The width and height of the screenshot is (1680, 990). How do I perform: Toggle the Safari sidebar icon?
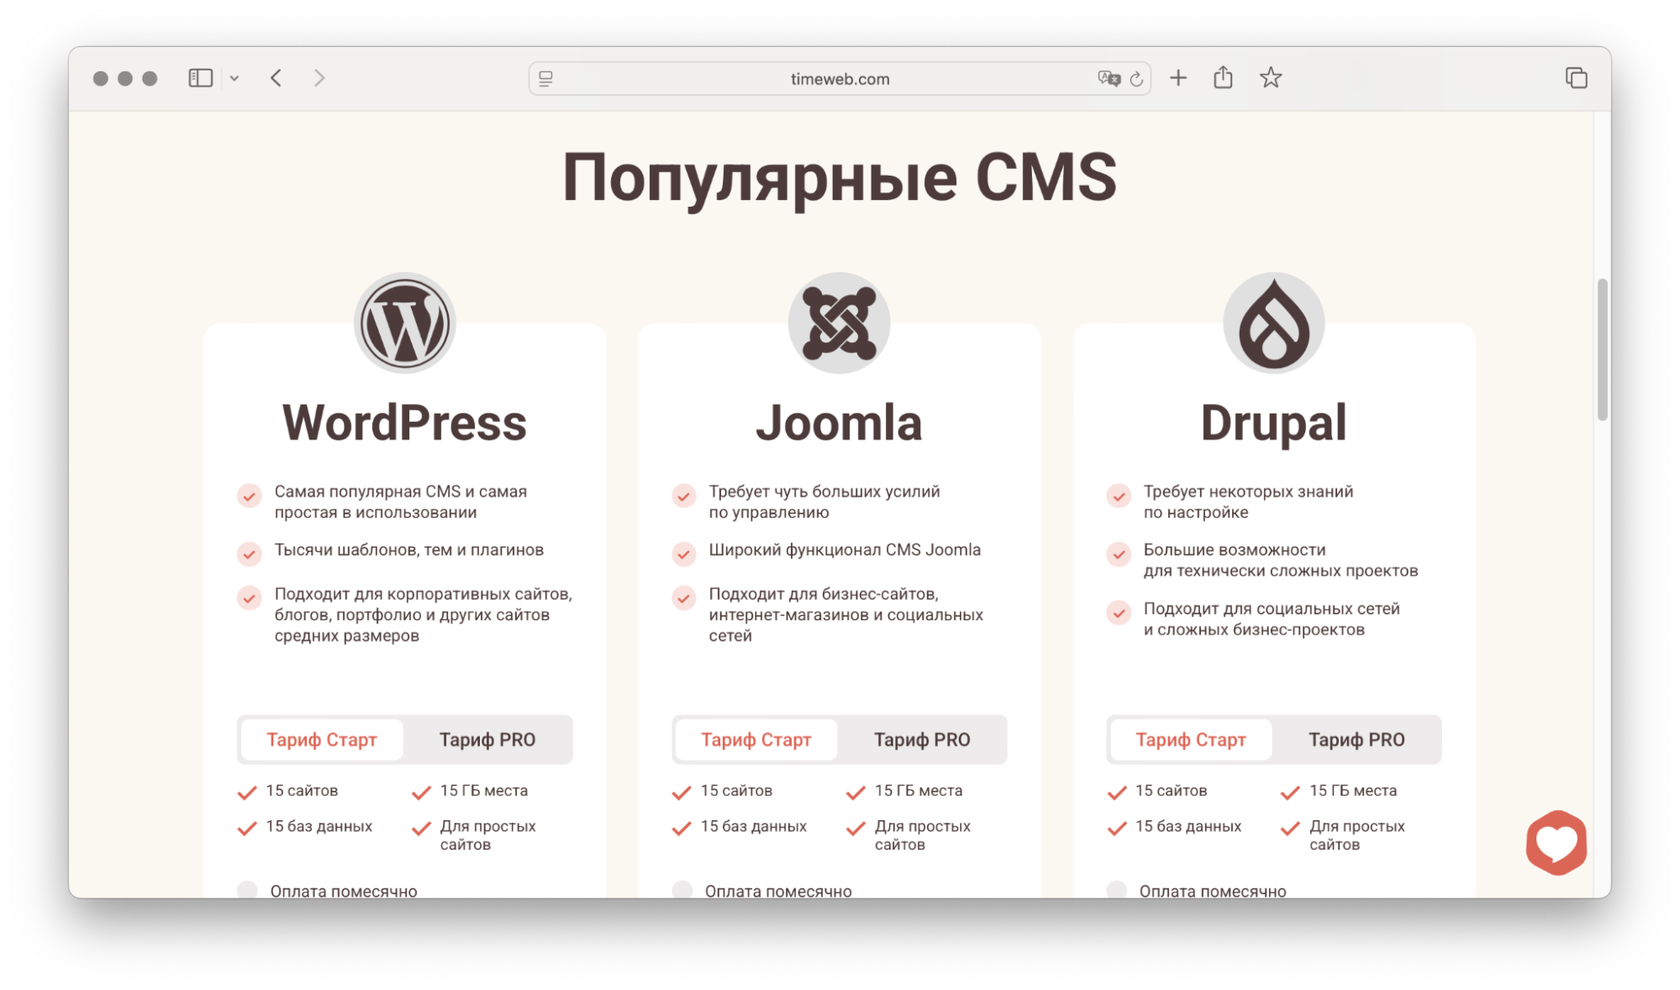click(200, 78)
